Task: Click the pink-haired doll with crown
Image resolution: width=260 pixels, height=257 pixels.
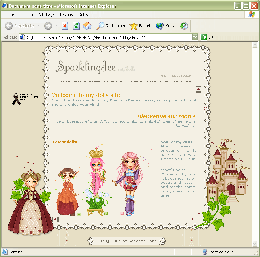Action: pos(96,173)
